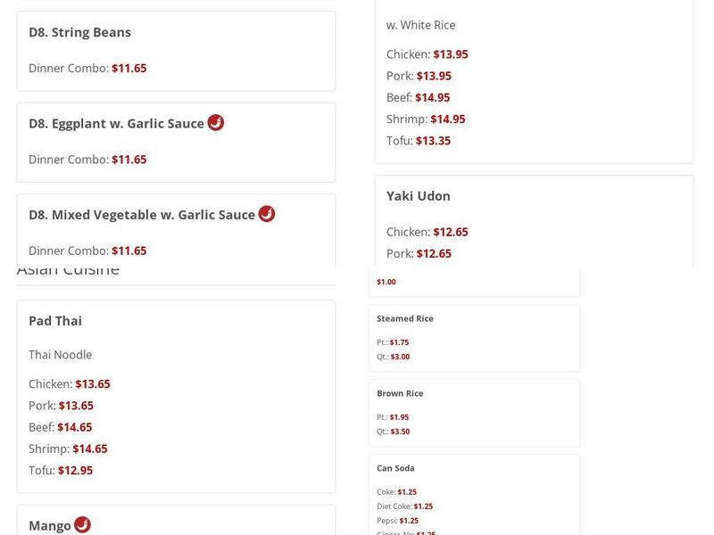The height and width of the screenshot is (535, 714).
Task: Choose Pad Thai Shrimp $14.65 option
Action: [x=89, y=449]
